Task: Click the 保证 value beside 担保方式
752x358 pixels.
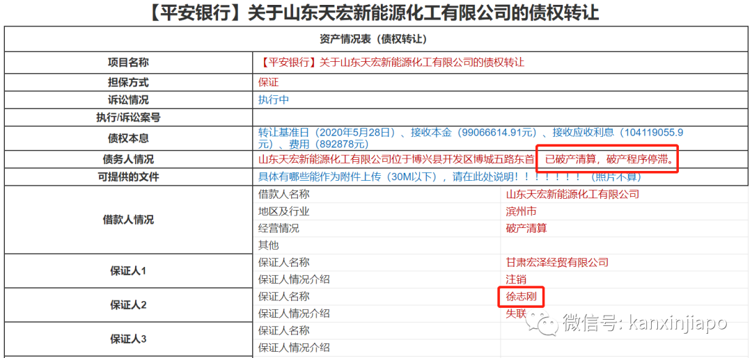Action: [x=268, y=81]
